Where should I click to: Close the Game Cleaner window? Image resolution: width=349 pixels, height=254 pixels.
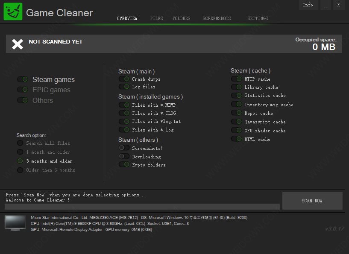point(339,5)
